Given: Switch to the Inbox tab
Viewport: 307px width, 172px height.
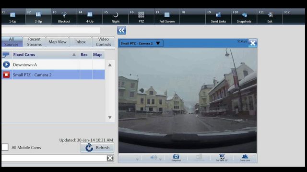Looking at the screenshot, I should point(81,42).
